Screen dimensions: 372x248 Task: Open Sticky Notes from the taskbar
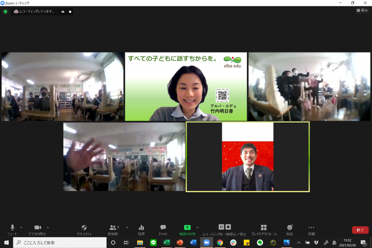(x=247, y=243)
